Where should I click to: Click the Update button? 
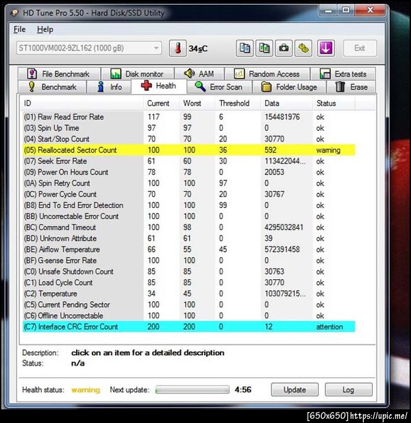[295, 389]
